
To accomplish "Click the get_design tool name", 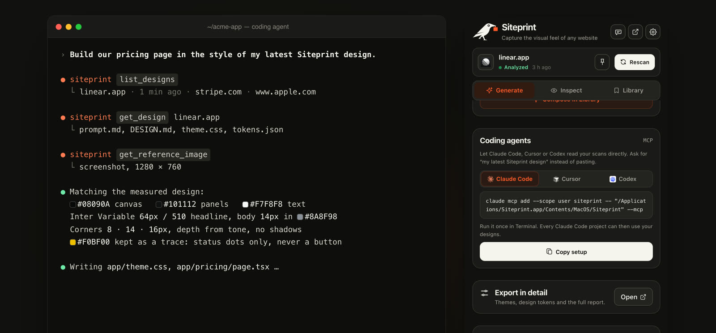I will pyautogui.click(x=142, y=117).
